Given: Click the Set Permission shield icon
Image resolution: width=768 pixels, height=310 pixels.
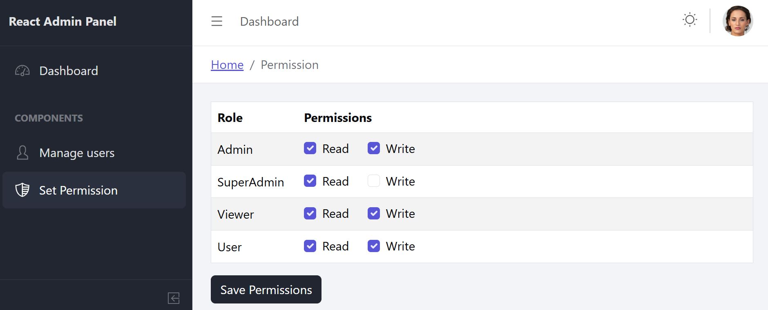Looking at the screenshot, I should pos(22,190).
